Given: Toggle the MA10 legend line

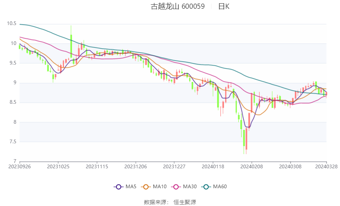Looking at the screenshot, I should [154, 186].
